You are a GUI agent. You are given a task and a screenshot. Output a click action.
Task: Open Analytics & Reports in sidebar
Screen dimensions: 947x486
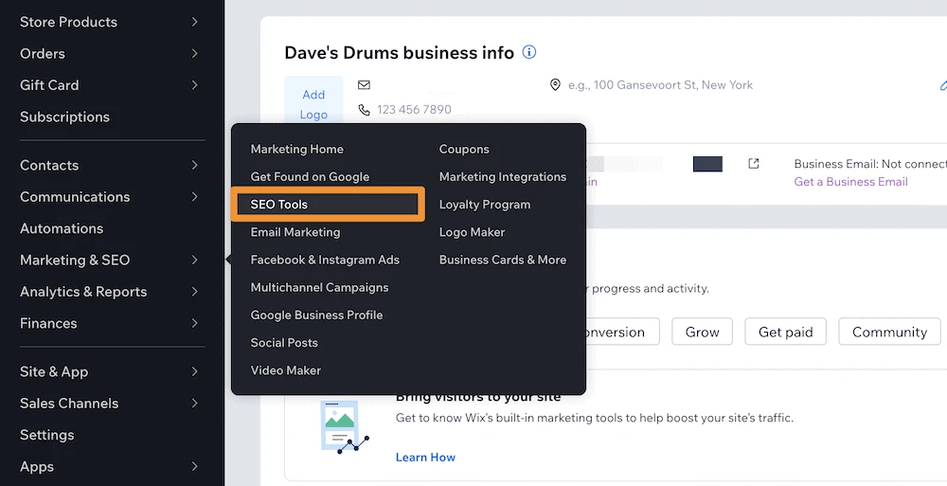click(x=83, y=292)
